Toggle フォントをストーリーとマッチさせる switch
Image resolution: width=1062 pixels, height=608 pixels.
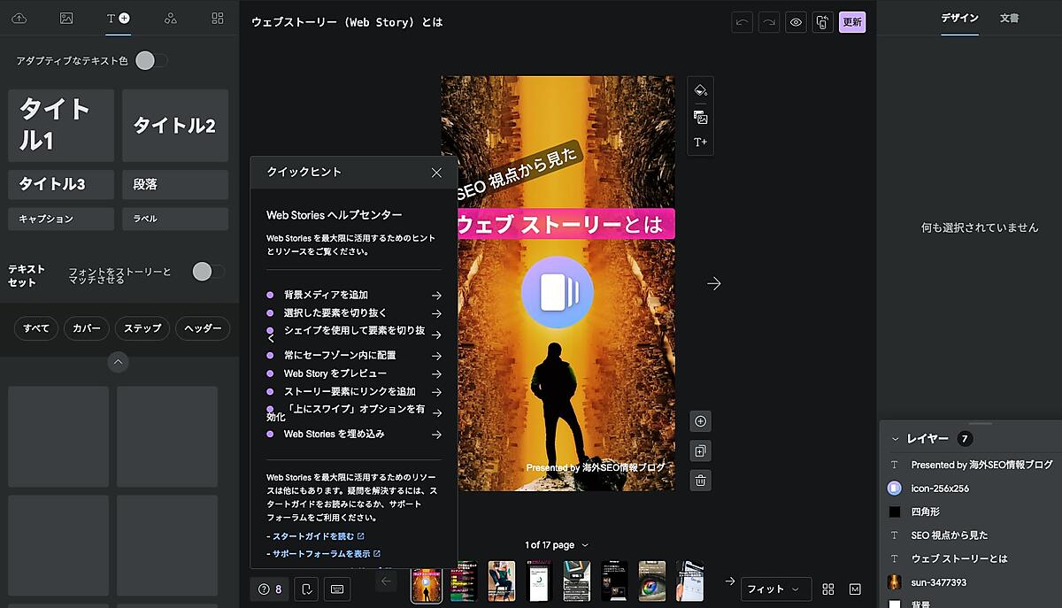[208, 272]
